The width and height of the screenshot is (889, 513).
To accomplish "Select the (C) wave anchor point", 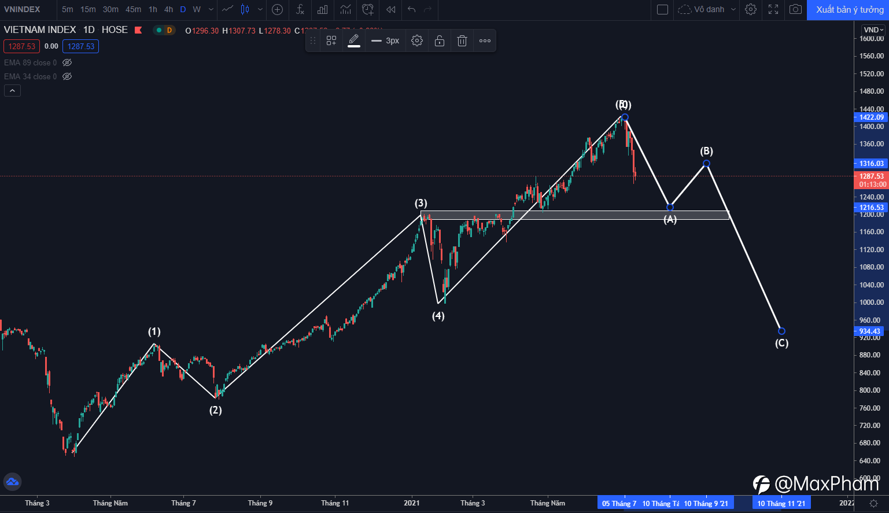I will [x=781, y=331].
